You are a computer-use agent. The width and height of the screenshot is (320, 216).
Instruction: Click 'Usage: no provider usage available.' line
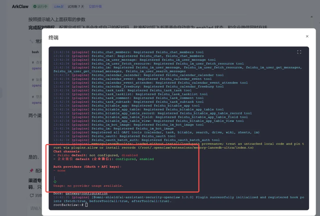tap(88, 186)
